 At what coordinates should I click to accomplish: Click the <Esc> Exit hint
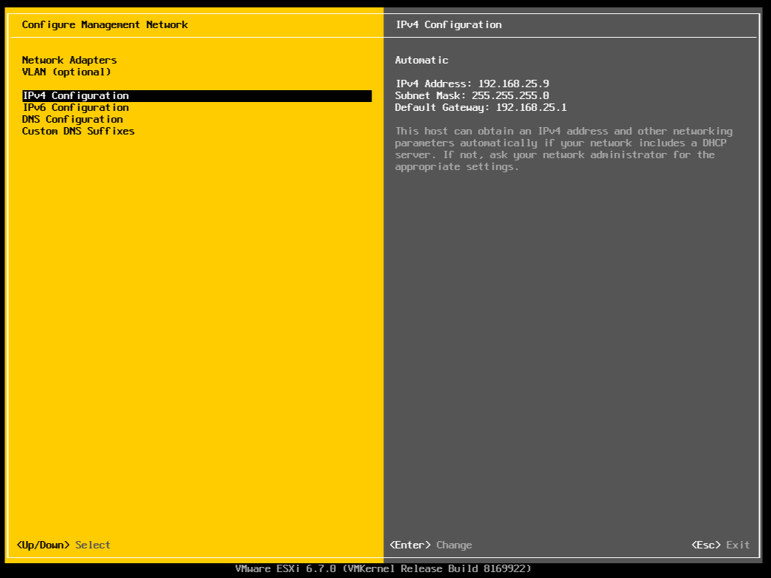click(721, 545)
